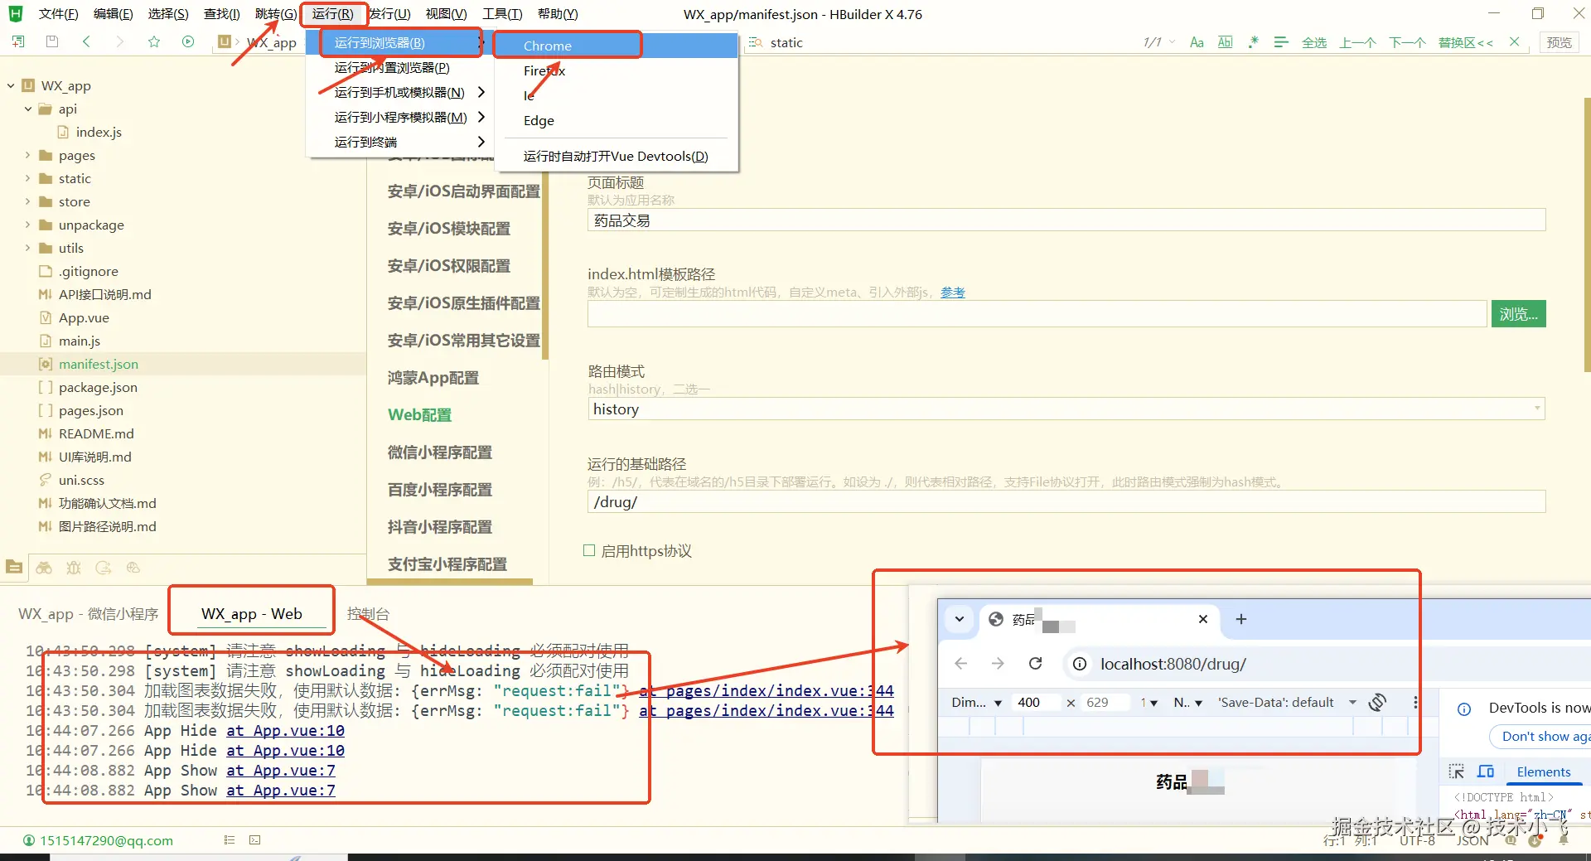Screen dimensions: 1591x861
Task: Open the 工具(T) menu
Action: (x=502, y=14)
